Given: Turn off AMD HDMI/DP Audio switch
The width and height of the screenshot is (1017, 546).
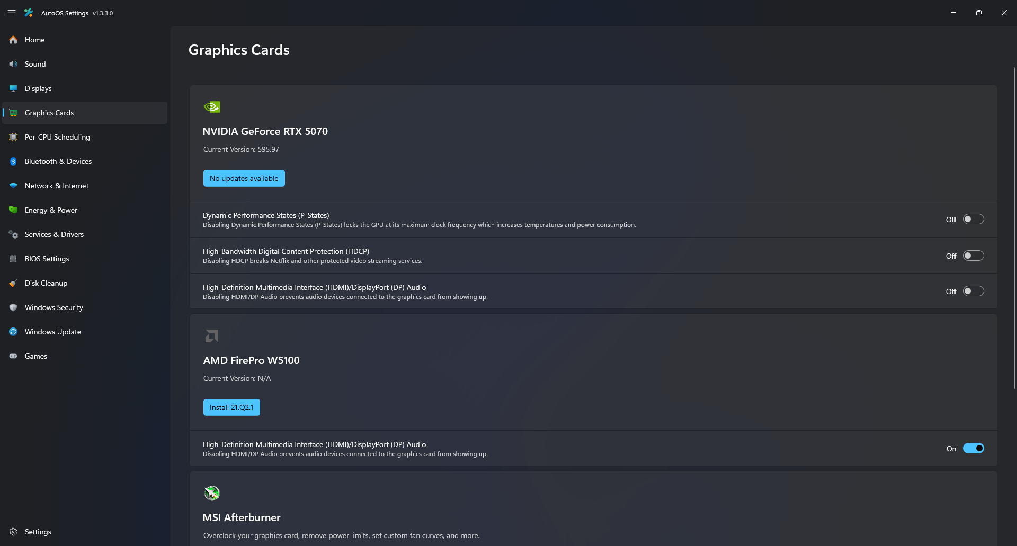Looking at the screenshot, I should [x=973, y=448].
